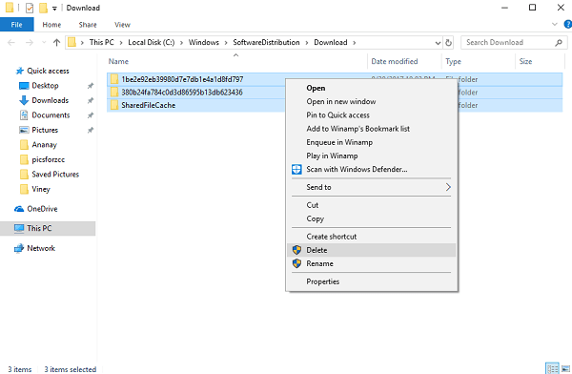The height and width of the screenshot is (374, 572).
Task: Sort by Date modified column header
Action: pyautogui.click(x=395, y=61)
